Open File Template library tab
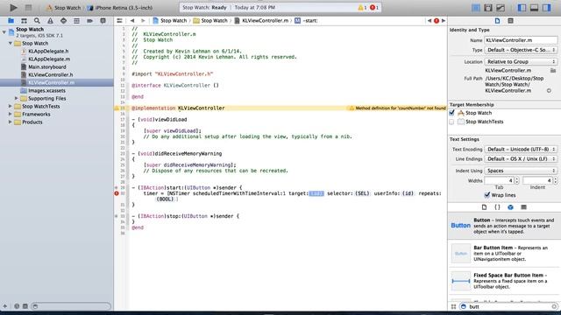Screen dimensions: 561x315 click(x=484, y=207)
